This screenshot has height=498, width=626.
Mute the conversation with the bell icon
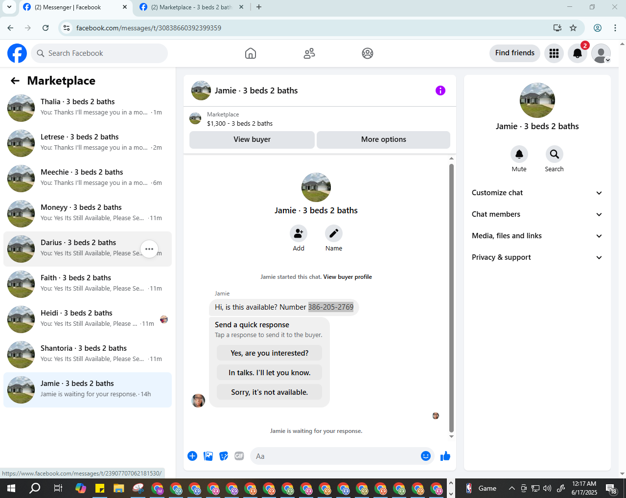[519, 154]
